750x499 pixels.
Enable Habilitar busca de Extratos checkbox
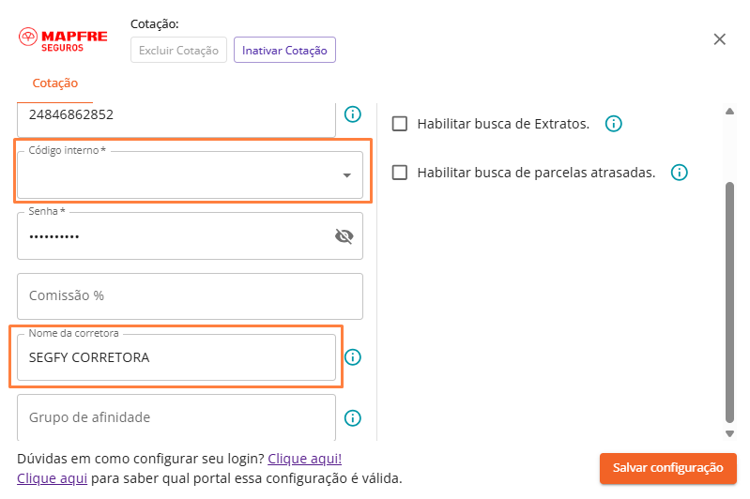point(400,124)
